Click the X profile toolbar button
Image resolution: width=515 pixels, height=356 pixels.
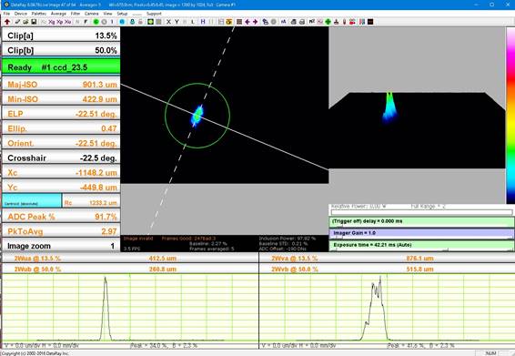168,22
